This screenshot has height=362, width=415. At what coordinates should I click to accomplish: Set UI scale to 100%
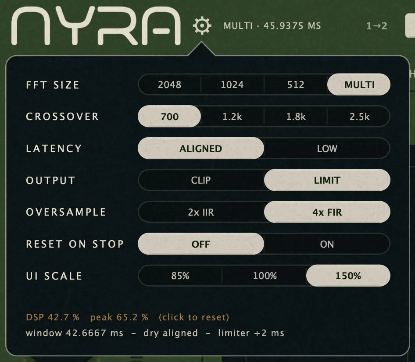point(265,276)
